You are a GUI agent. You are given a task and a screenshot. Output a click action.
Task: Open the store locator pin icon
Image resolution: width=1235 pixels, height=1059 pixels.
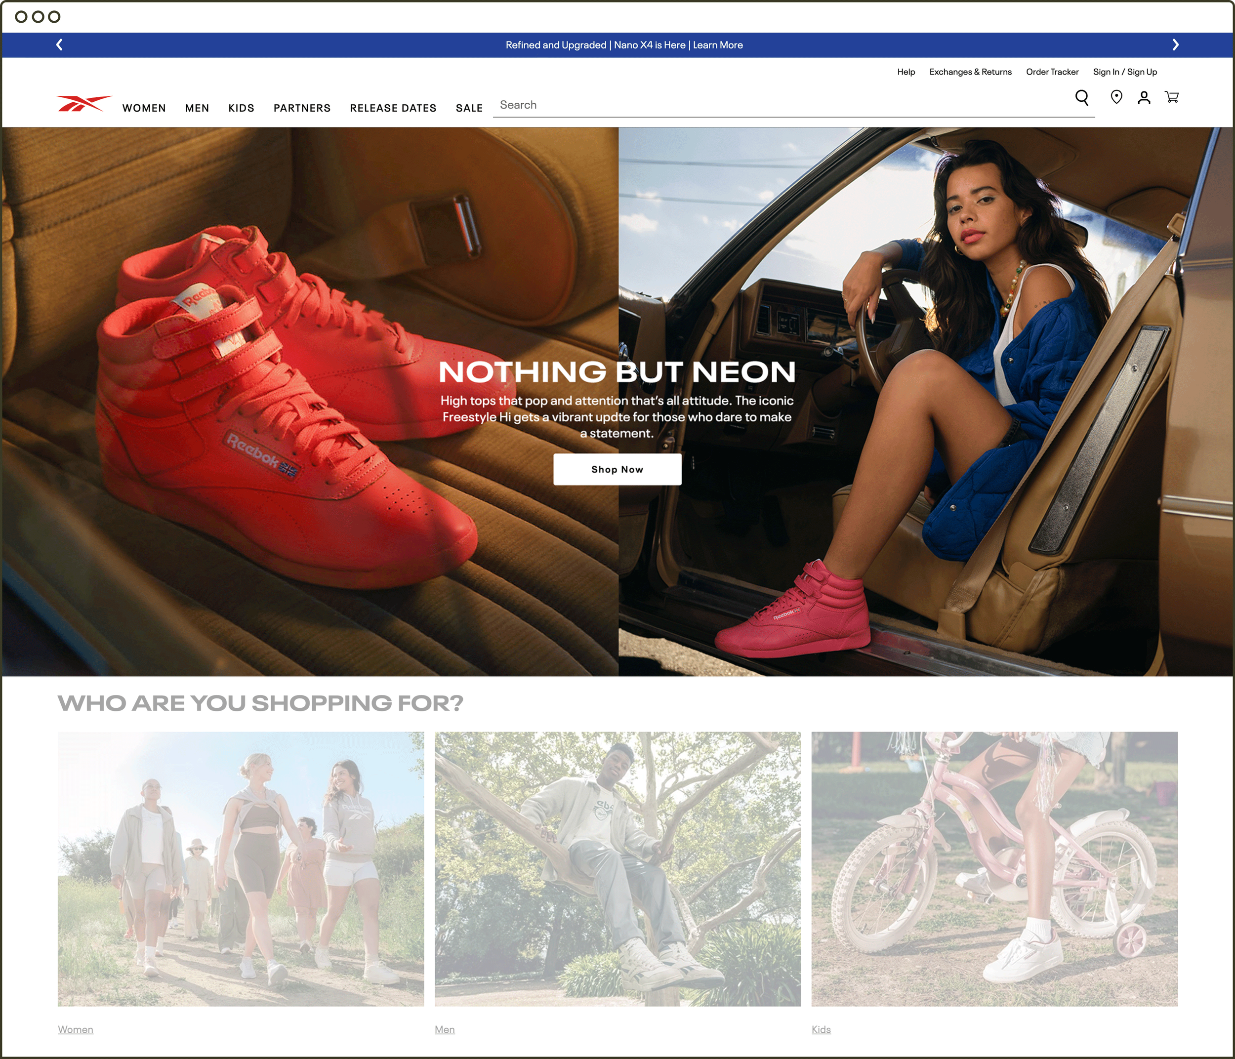click(1116, 97)
